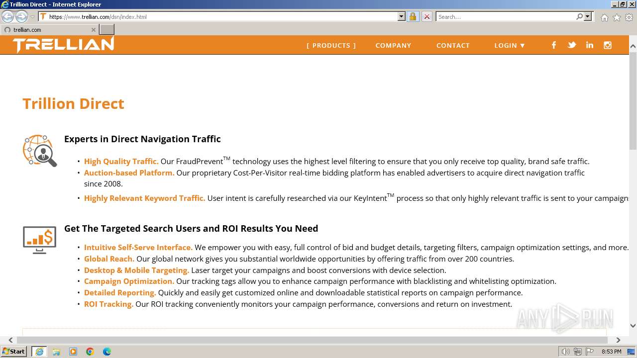Stop page loading with the X button
The height and width of the screenshot is (358, 637).
pyautogui.click(x=426, y=16)
